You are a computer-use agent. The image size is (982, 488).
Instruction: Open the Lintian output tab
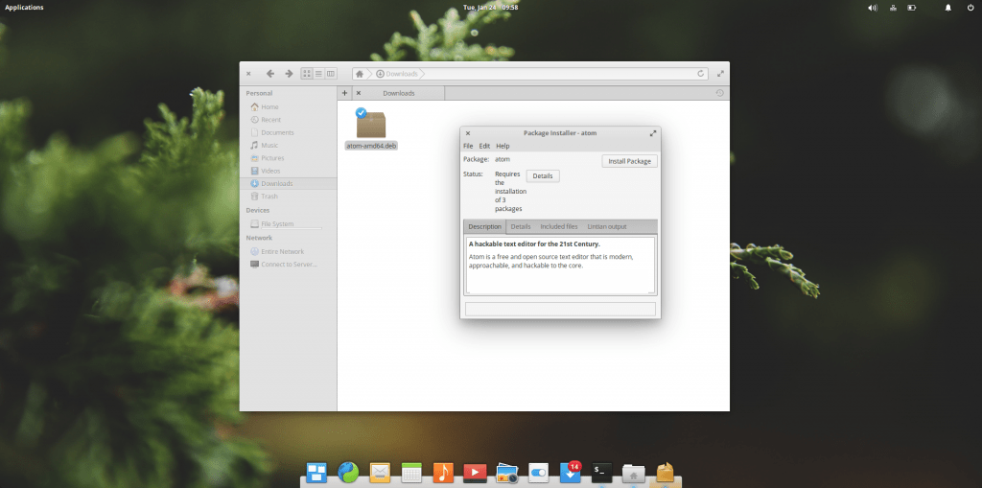pyautogui.click(x=607, y=226)
